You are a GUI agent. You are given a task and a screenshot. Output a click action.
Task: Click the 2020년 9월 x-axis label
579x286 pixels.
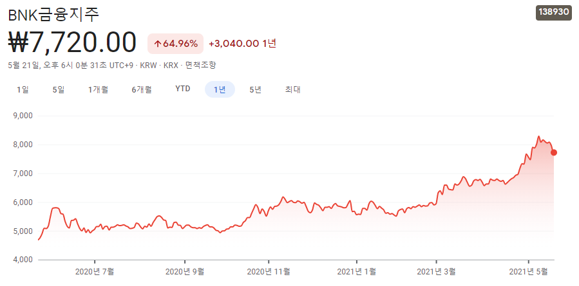point(185,272)
